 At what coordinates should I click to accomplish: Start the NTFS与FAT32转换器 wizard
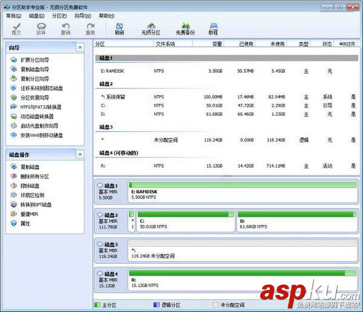tap(41, 107)
